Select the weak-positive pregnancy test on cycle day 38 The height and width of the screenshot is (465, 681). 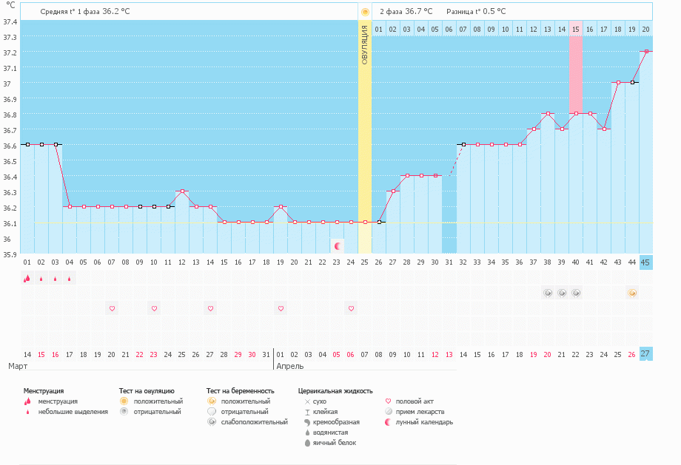click(x=548, y=293)
